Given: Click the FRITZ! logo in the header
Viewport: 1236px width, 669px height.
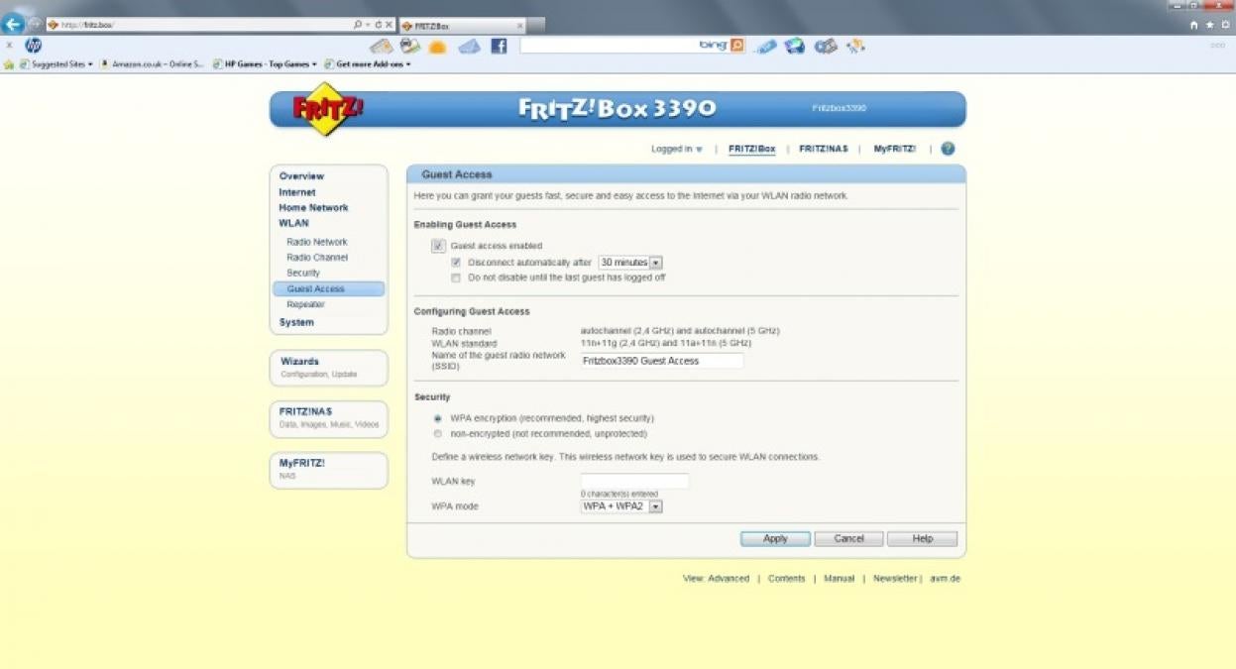Looking at the screenshot, I should pos(326,111).
